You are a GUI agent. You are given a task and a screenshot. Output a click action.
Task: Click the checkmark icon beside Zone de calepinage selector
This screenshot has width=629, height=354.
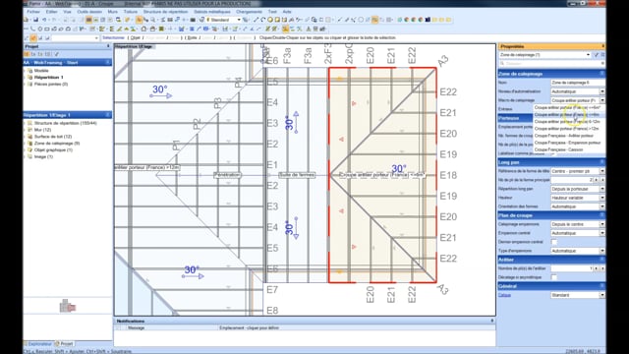pyautogui.click(x=597, y=55)
